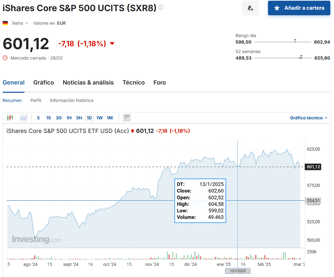The width and height of the screenshot is (334, 277).
Task: Click the chart news table icon
Action: [127, 118]
